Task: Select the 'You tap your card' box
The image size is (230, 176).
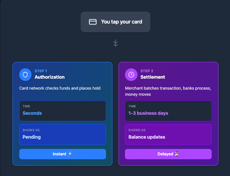Action: [115, 22]
